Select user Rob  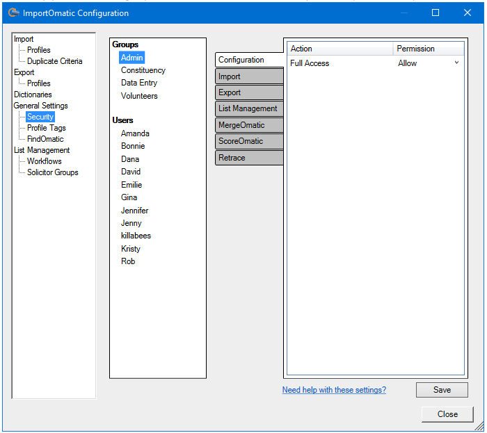point(128,261)
